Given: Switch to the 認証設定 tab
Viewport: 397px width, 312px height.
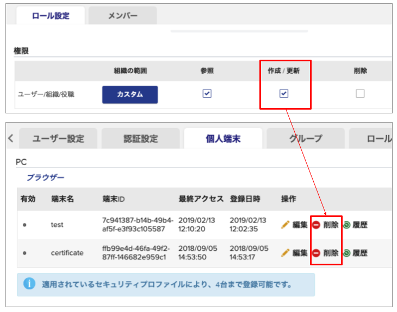Looking at the screenshot, I should 141,138.
